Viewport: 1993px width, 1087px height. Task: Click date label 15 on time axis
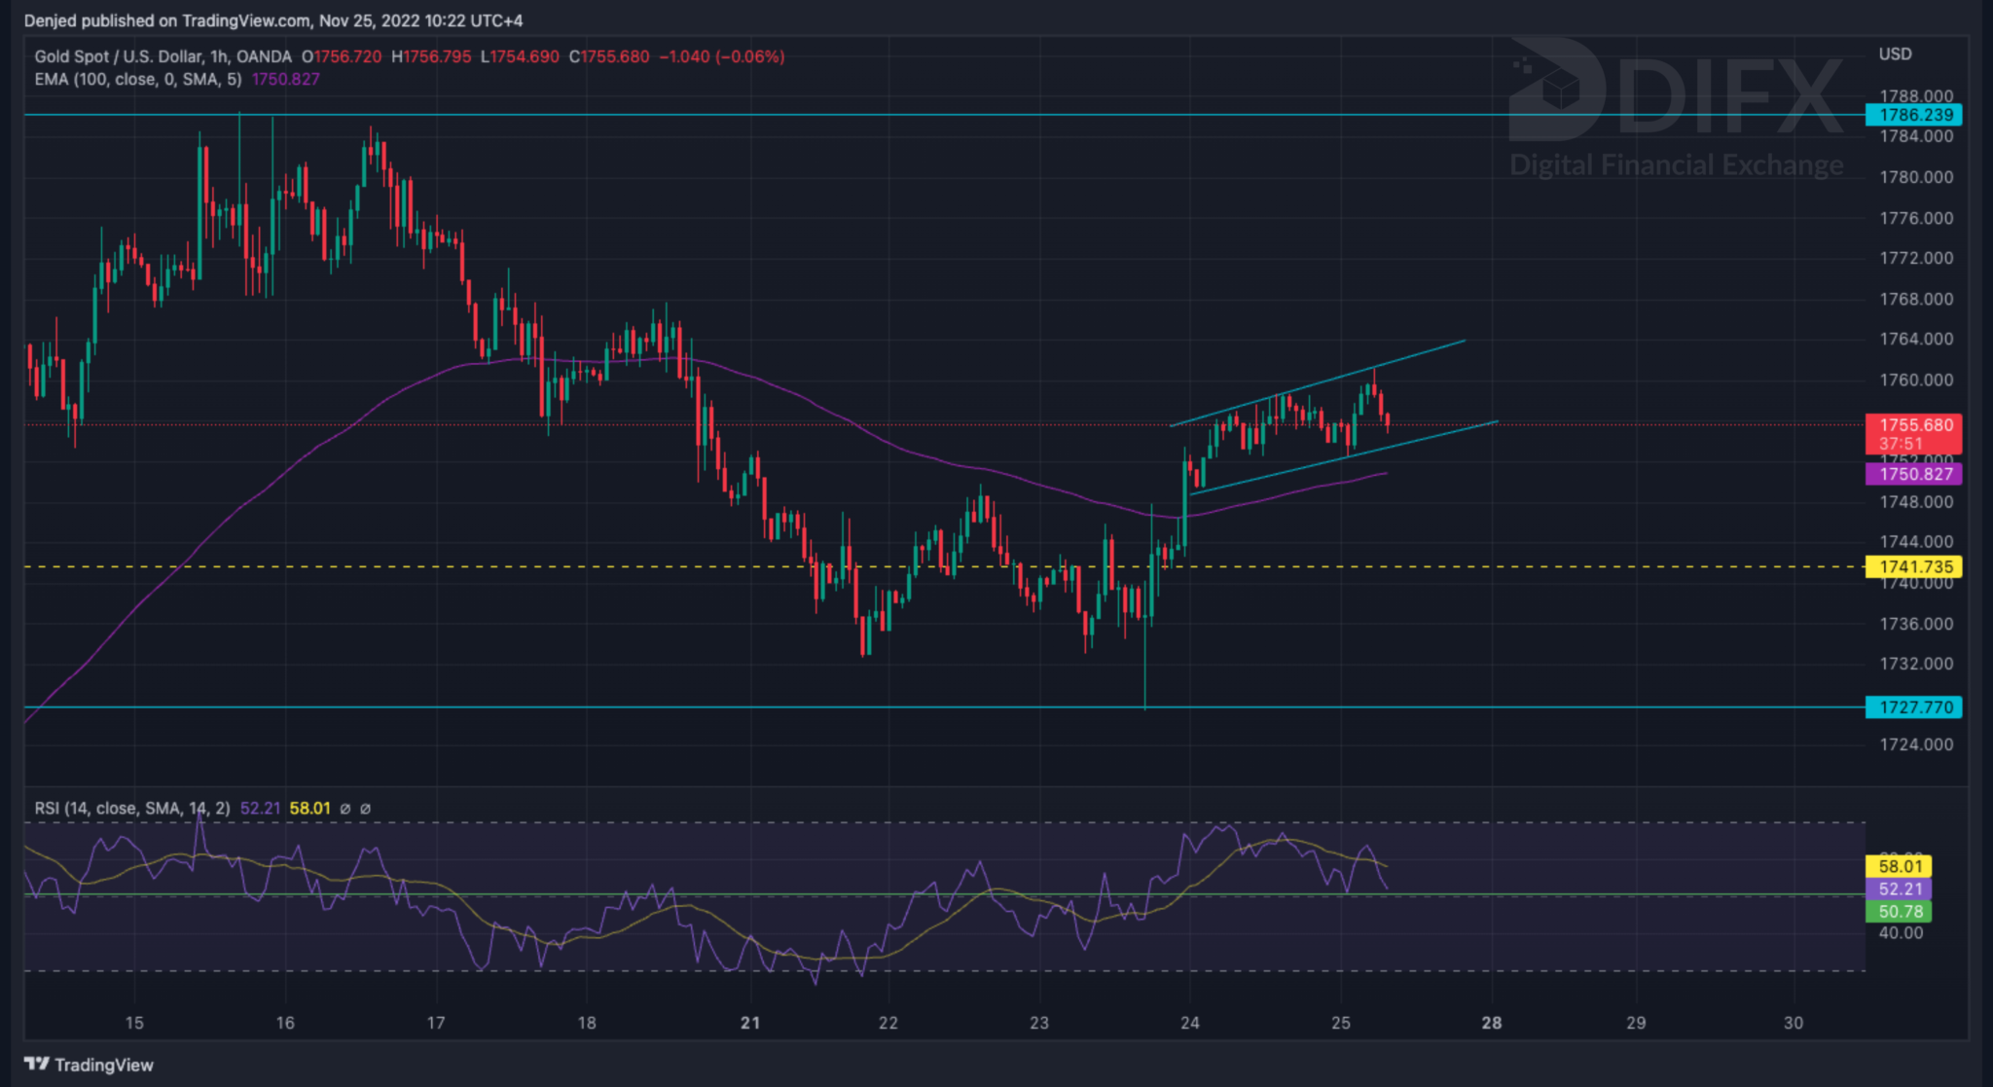134,1023
